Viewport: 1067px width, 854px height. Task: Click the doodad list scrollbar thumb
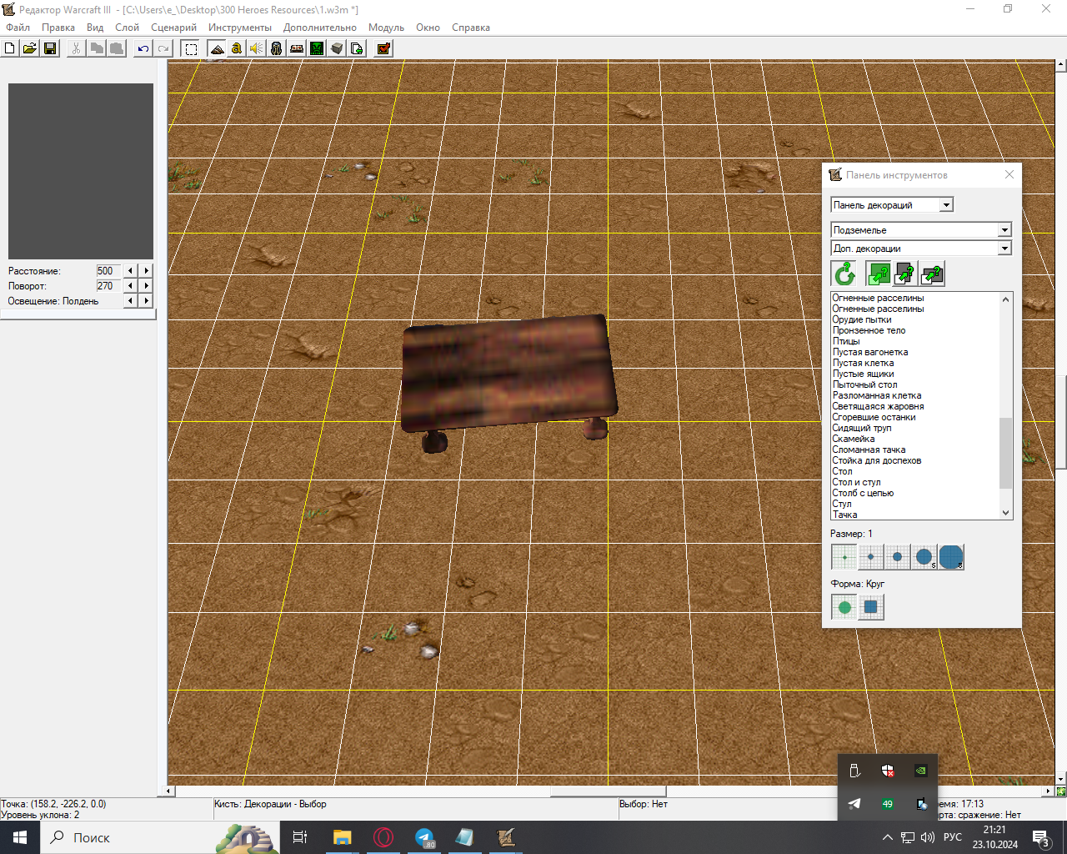click(x=1005, y=453)
